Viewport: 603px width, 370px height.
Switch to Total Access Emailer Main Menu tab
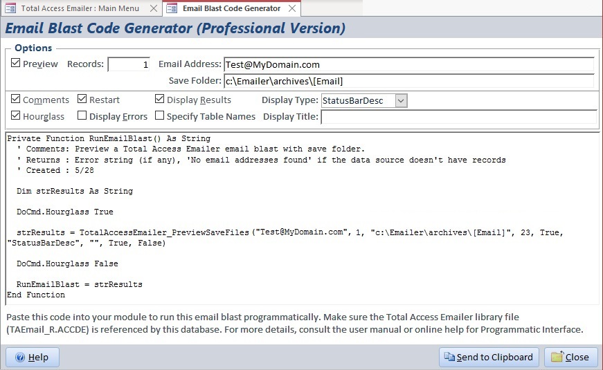(x=79, y=8)
